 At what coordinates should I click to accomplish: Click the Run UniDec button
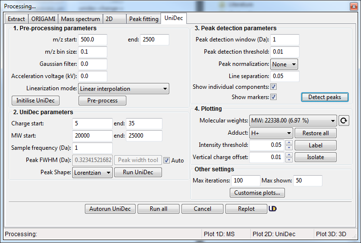(x=138, y=172)
